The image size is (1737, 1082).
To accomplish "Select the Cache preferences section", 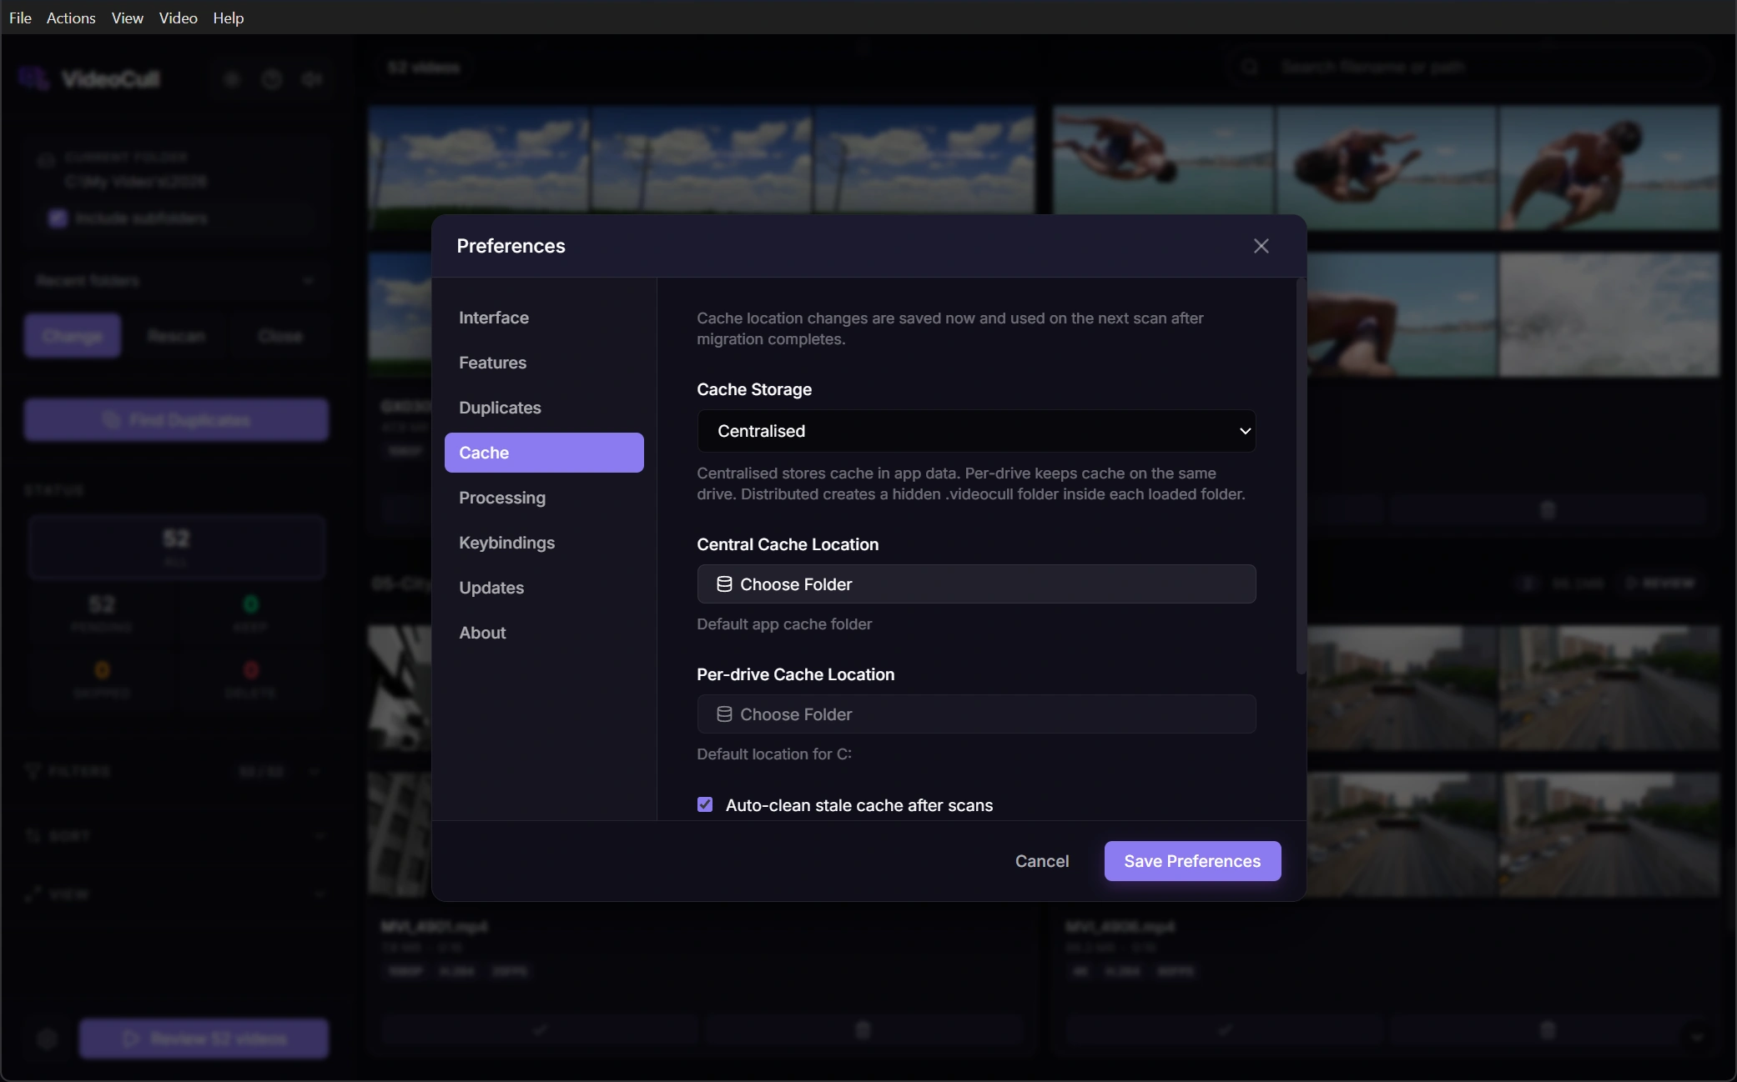I will click(x=544, y=453).
